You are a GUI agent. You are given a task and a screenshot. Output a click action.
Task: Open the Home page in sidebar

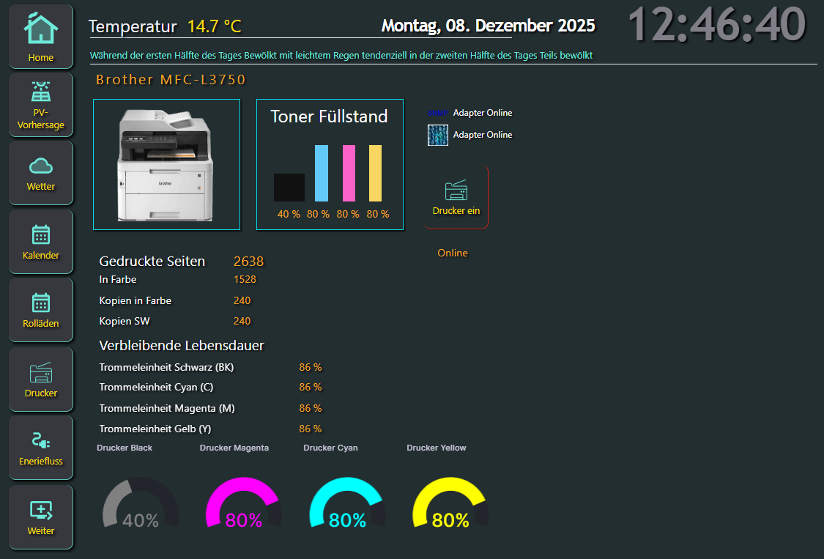tap(40, 37)
